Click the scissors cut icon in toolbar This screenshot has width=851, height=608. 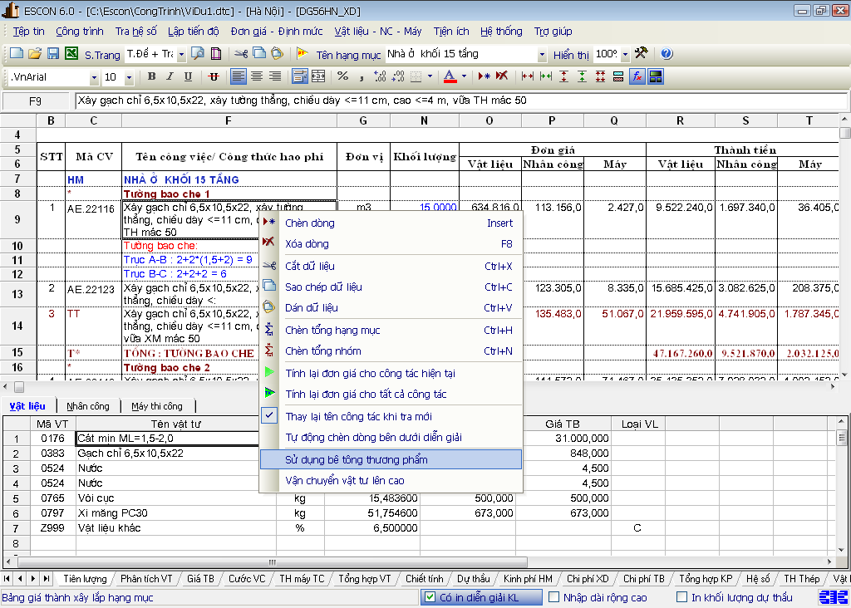click(x=240, y=54)
